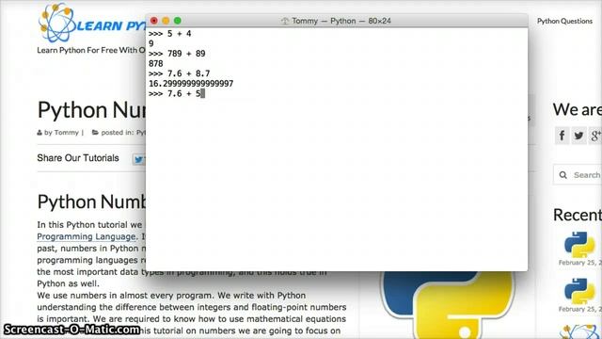Follow the Programming Language link
Viewport: 602px width, 339px height.
point(87,236)
